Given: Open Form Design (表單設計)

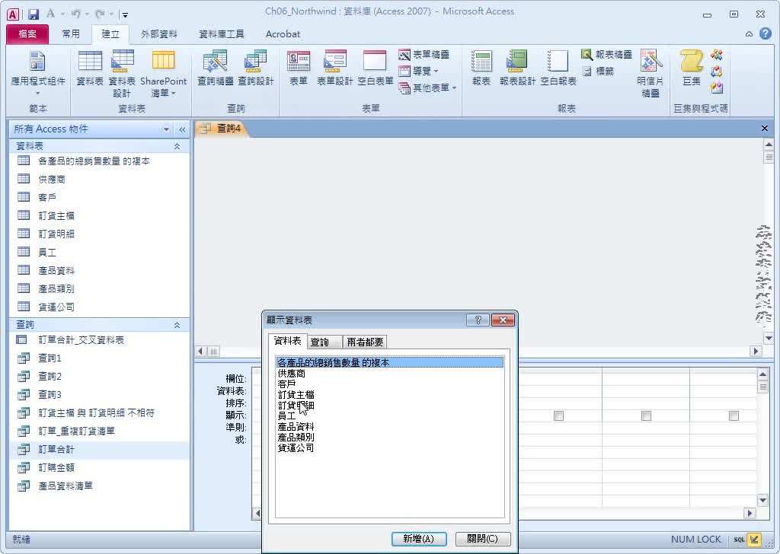Looking at the screenshot, I should pos(335,68).
